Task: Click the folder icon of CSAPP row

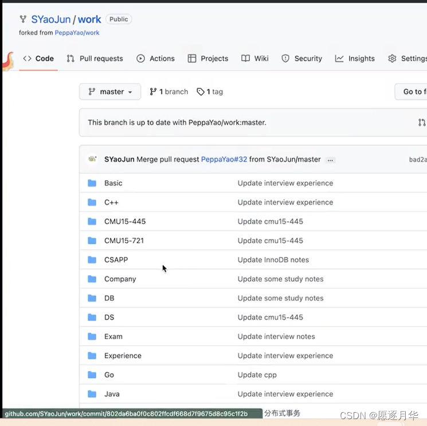Action: click(x=92, y=260)
